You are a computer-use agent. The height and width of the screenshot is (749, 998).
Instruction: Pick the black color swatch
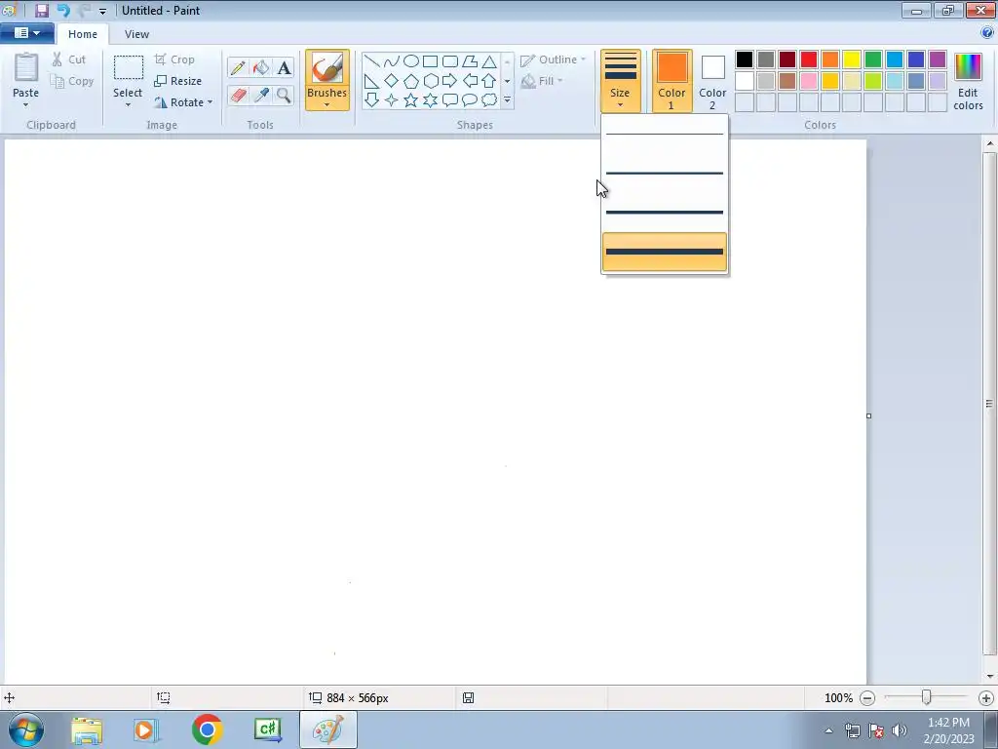744,59
